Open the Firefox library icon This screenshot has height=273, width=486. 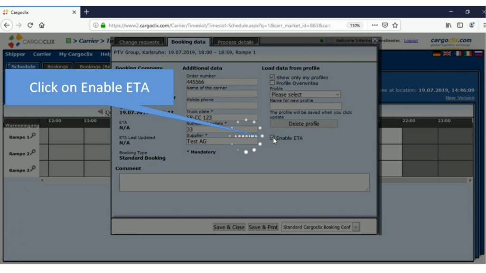tap(448, 25)
